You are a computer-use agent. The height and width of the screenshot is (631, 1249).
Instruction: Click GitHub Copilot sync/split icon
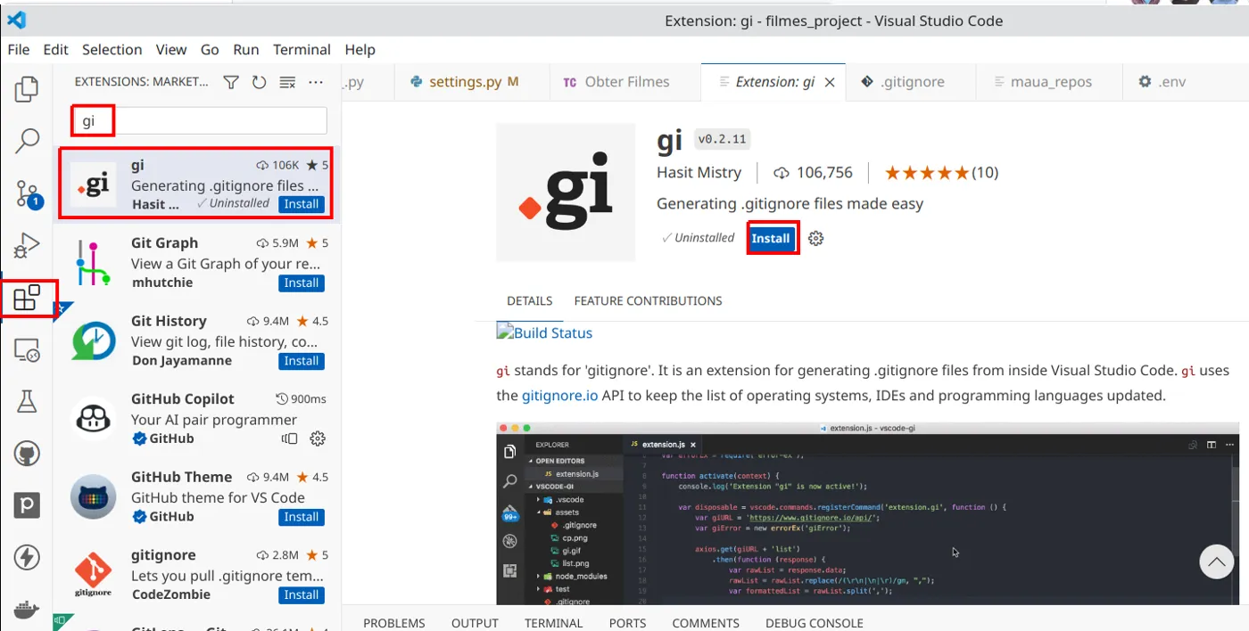tap(289, 438)
